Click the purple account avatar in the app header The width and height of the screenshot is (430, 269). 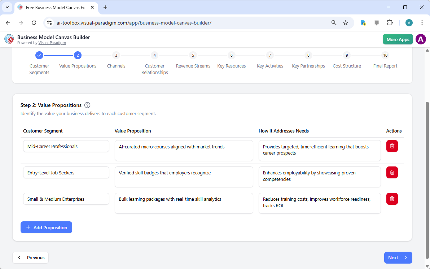(421, 39)
